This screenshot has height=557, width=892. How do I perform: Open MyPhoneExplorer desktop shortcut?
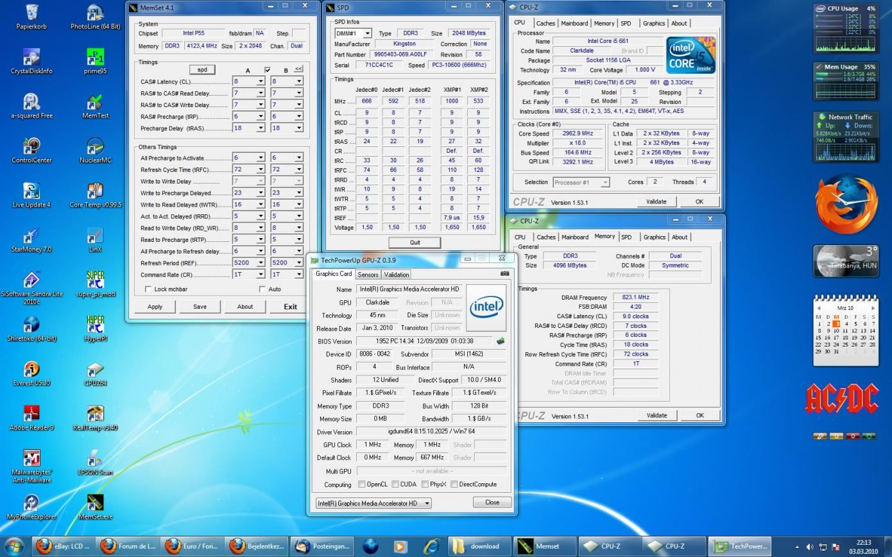tap(31, 508)
